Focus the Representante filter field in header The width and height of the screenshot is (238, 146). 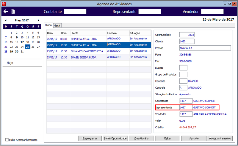(x=150, y=12)
